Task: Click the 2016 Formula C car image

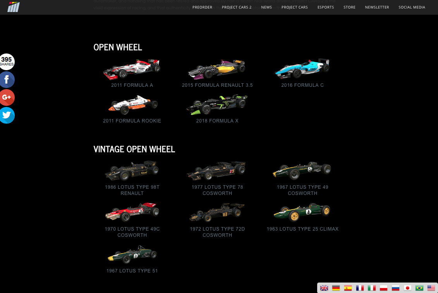Action: 302,69
